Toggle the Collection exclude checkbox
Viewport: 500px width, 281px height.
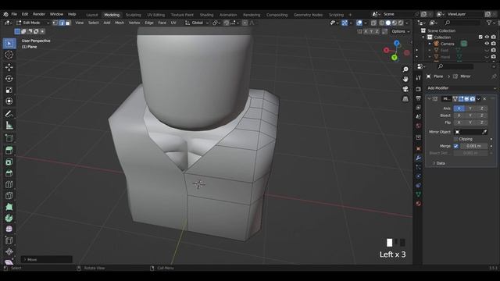click(x=480, y=37)
